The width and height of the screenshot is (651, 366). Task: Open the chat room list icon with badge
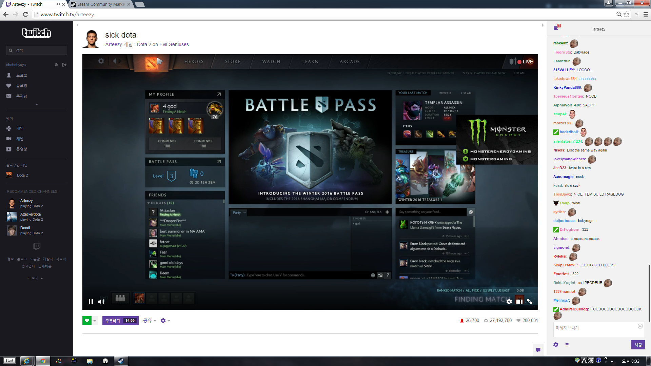pyautogui.click(x=557, y=27)
